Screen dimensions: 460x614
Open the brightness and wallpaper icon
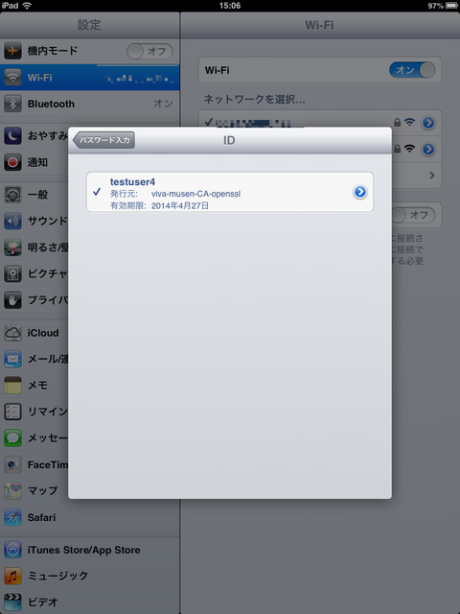click(12, 248)
